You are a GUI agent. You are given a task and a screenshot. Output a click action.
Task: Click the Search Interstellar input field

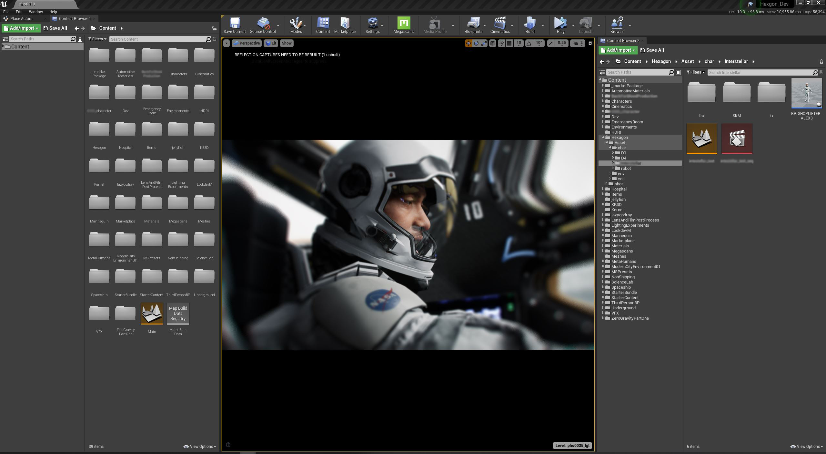coord(761,73)
